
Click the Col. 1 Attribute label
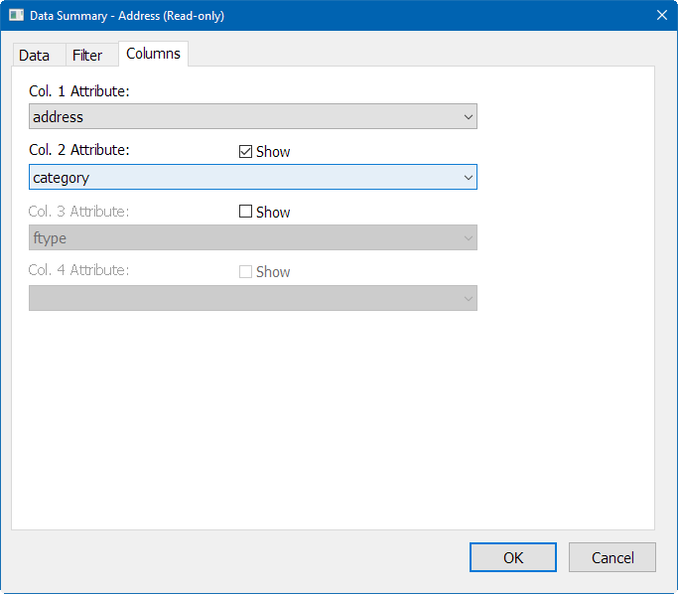click(x=79, y=91)
